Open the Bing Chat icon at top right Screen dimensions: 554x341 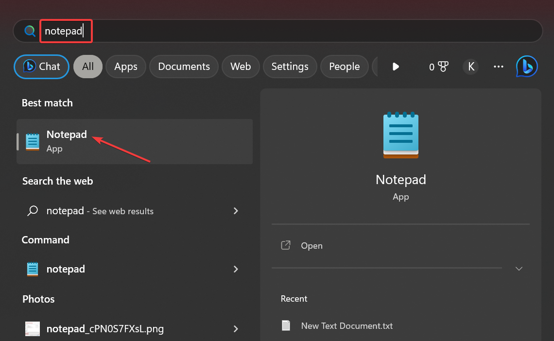[x=527, y=67]
